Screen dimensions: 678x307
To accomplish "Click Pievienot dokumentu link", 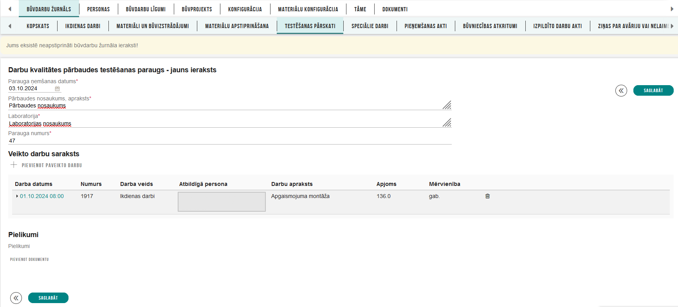I will pyautogui.click(x=29, y=259).
